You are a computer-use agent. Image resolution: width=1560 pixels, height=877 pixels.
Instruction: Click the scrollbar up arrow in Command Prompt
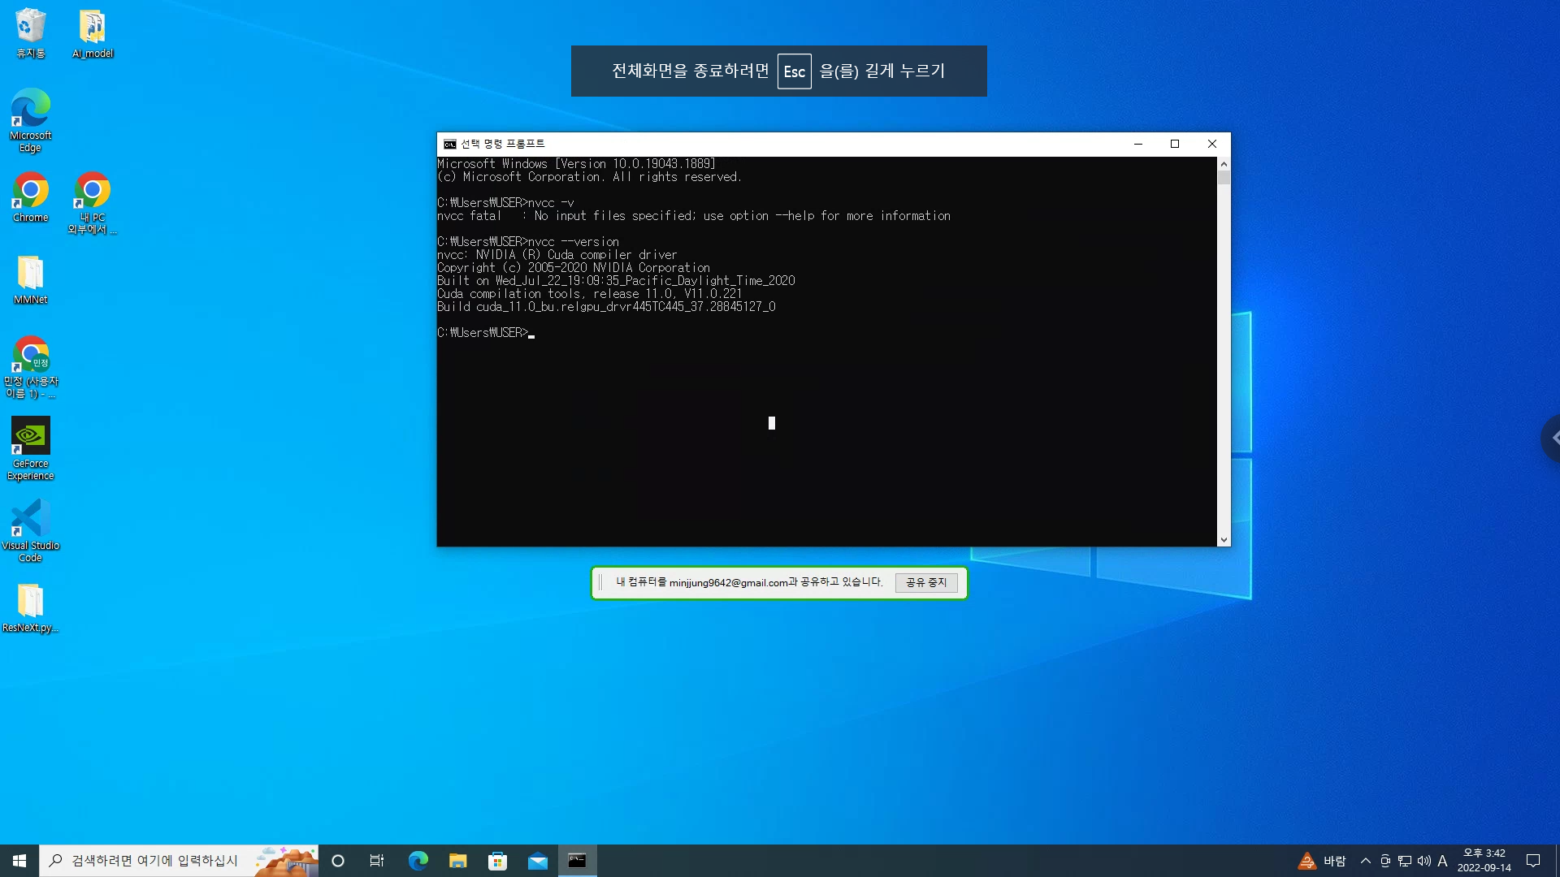[1224, 163]
